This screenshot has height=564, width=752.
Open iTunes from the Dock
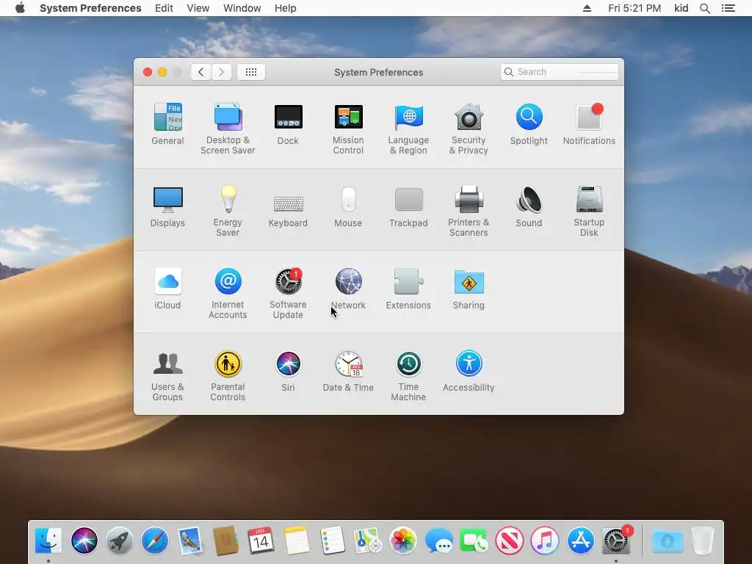pyautogui.click(x=545, y=541)
